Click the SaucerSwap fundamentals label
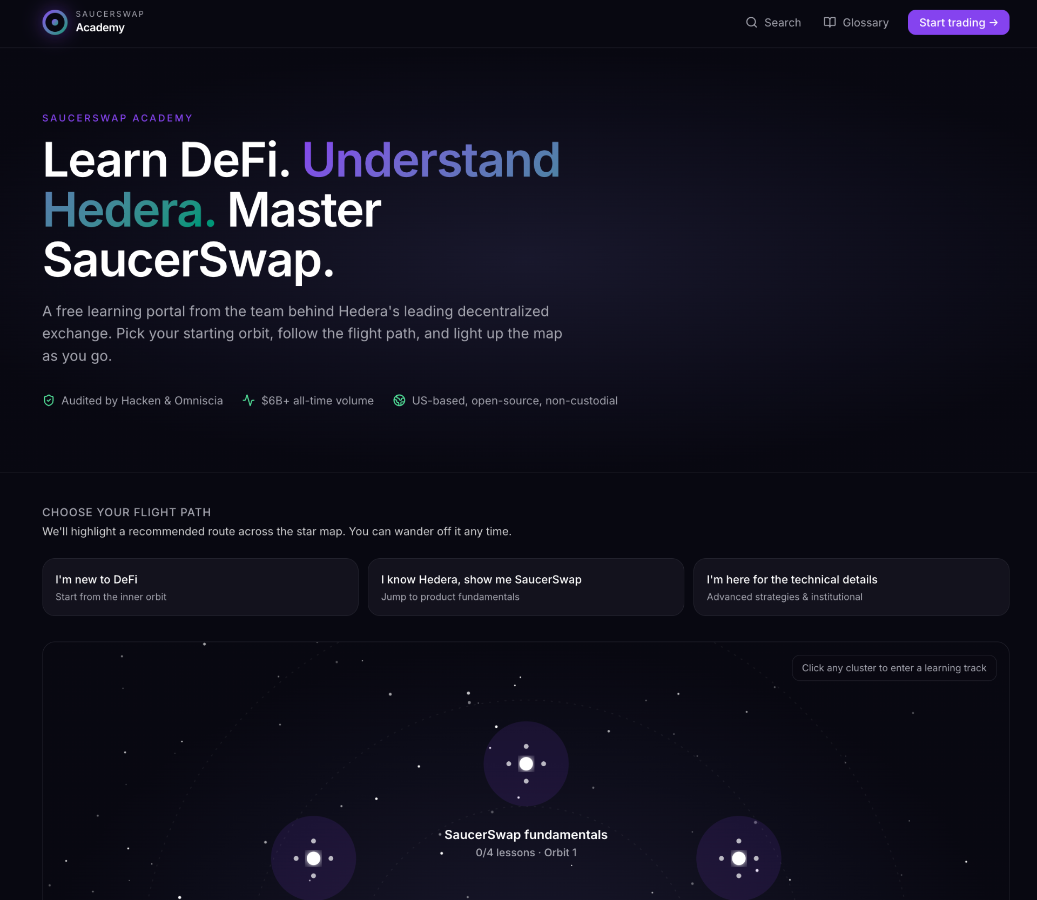This screenshot has height=900, width=1037. point(526,835)
